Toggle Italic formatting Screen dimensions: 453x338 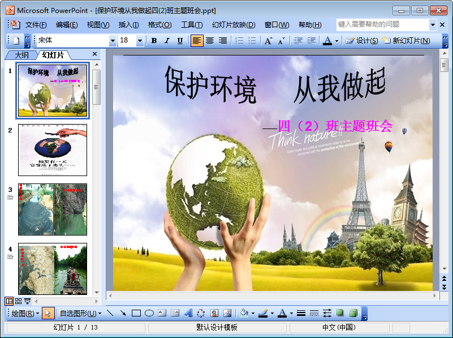click(x=167, y=41)
